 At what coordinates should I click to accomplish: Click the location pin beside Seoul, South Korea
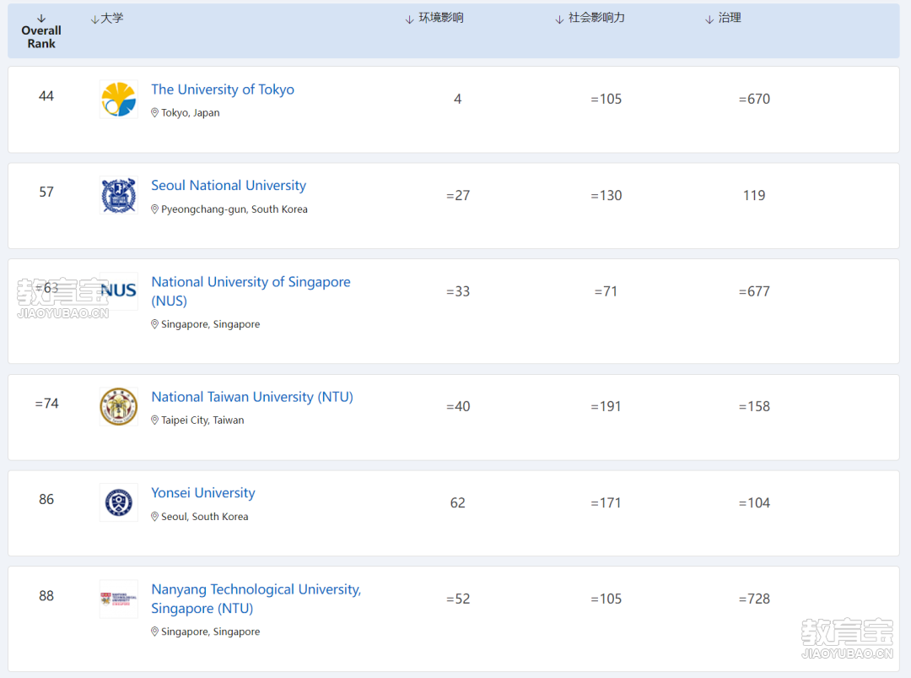(x=154, y=517)
